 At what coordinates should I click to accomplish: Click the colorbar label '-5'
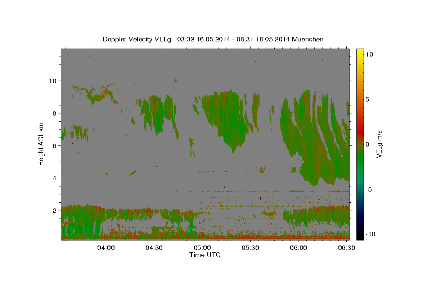coord(369,189)
